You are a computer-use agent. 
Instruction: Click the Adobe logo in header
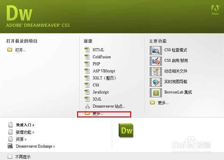pyautogui.click(x=215, y=10)
